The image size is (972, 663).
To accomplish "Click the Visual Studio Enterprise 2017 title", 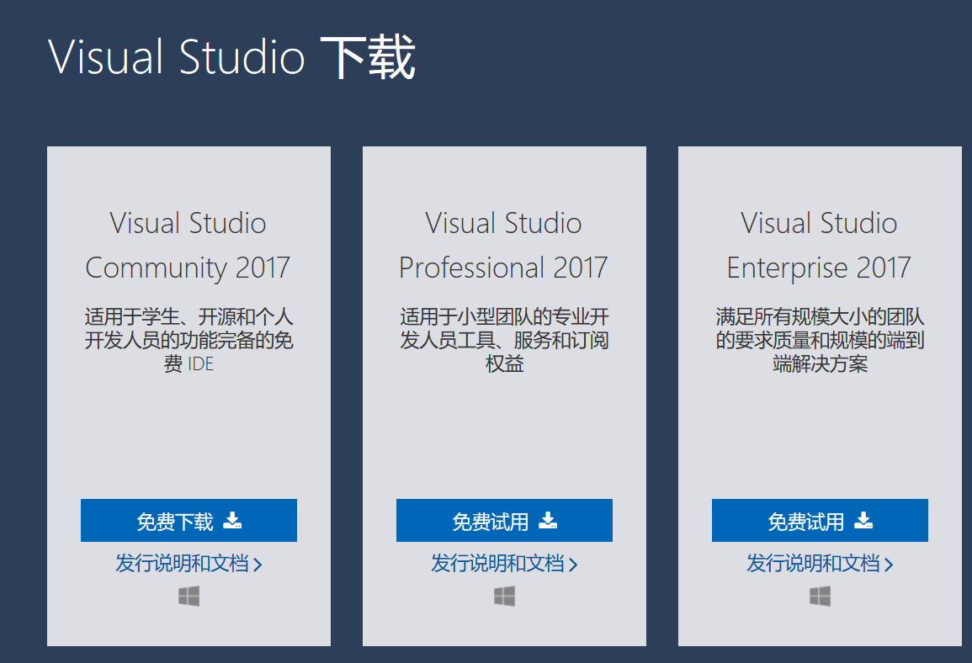I will [819, 246].
